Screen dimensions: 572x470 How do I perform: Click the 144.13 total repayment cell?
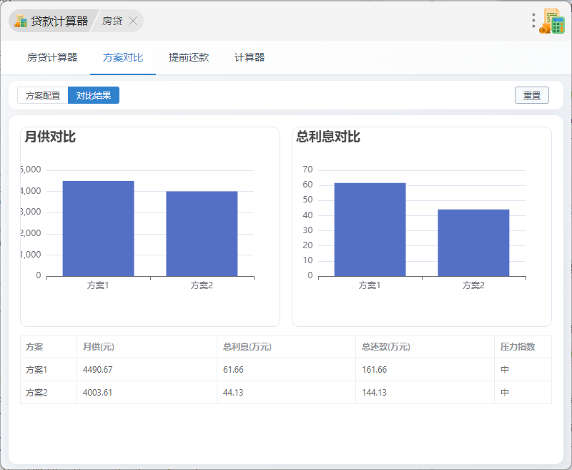tap(375, 393)
